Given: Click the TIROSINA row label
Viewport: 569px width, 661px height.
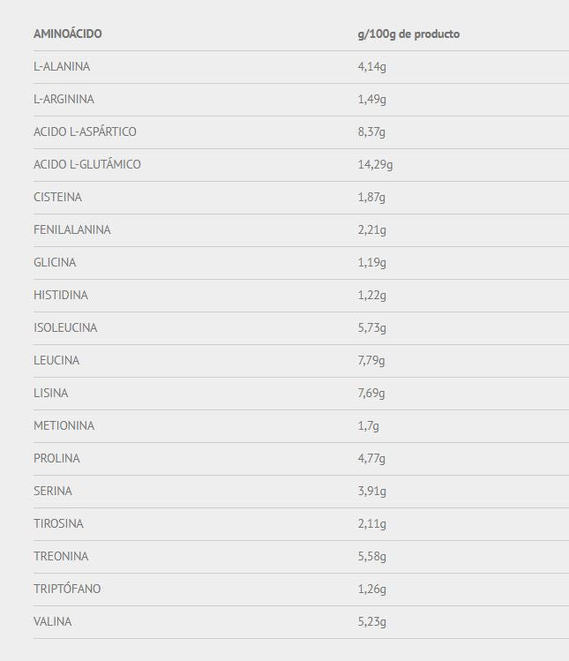Looking at the screenshot, I should pyautogui.click(x=58, y=523).
